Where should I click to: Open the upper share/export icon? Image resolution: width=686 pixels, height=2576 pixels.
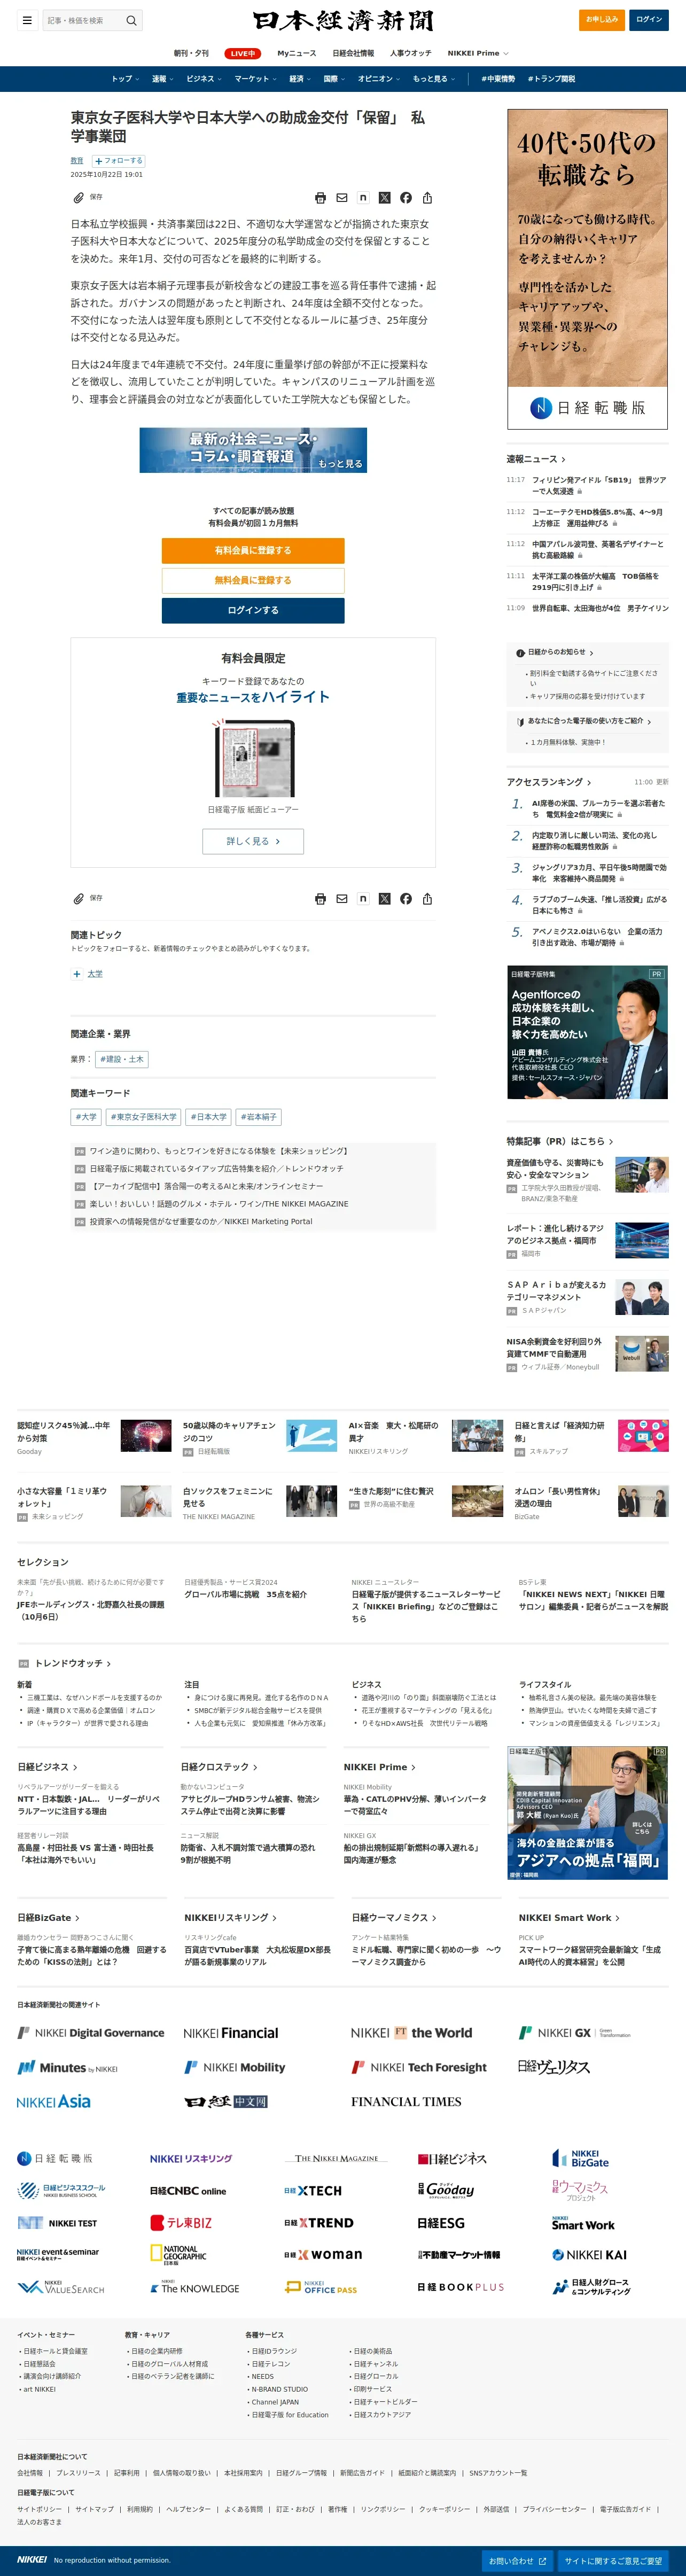pos(427,198)
